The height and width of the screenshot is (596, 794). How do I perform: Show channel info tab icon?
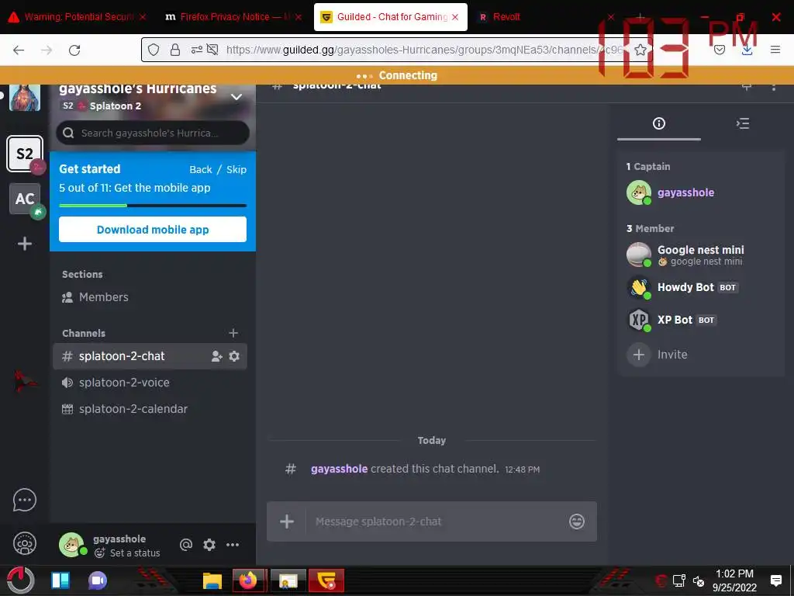(659, 123)
